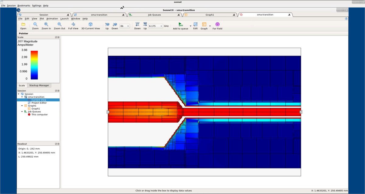
Task: Collapse the sma-transition tree node
Action: (x=22, y=97)
